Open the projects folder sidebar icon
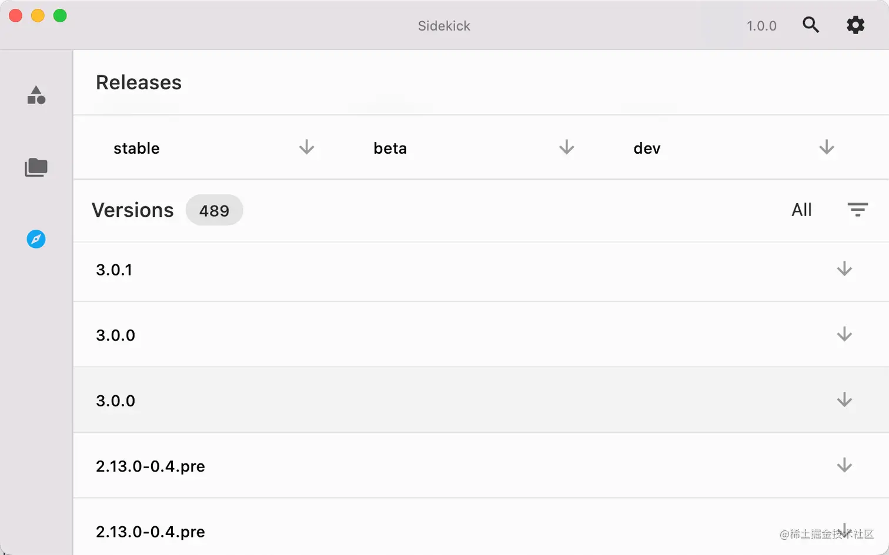 pyautogui.click(x=36, y=167)
